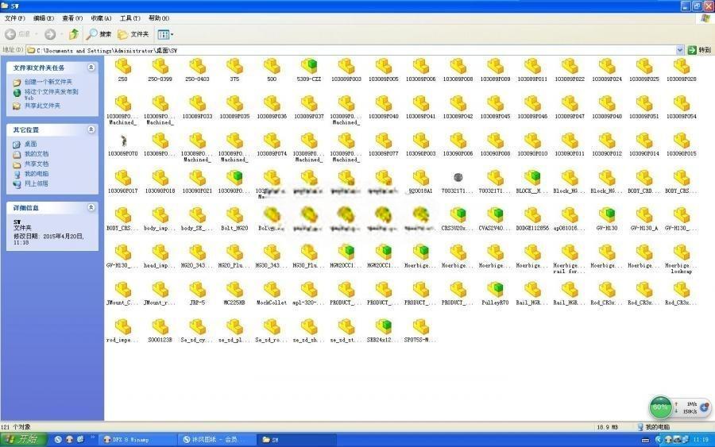
Task: Open the 帮助 (Help) menu
Action: 159,18
